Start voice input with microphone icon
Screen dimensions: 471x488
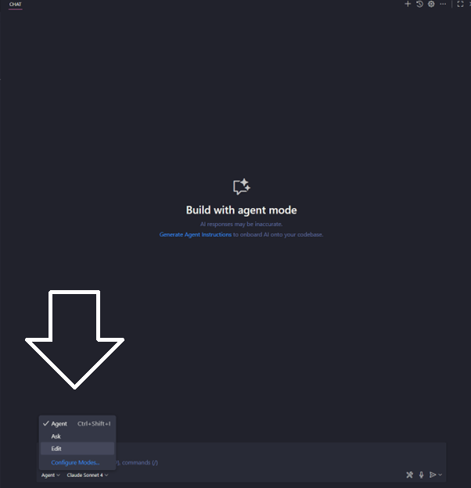(421, 475)
